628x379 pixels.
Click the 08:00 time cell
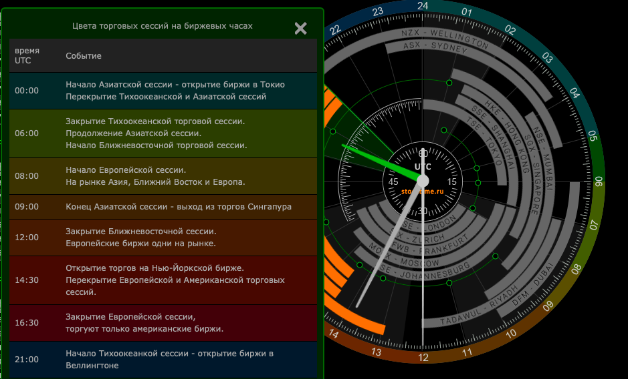point(27,176)
